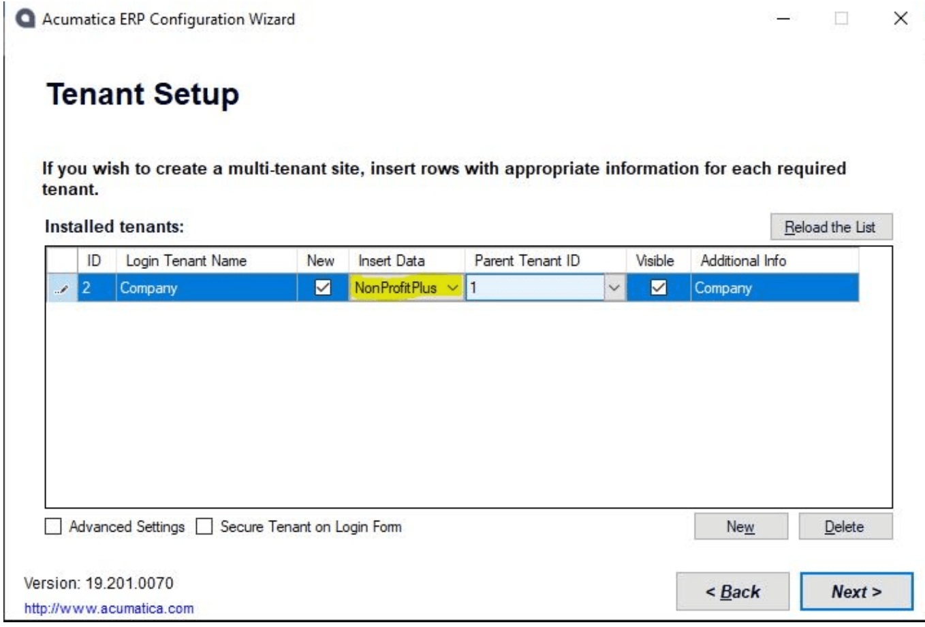
Task: Enable the Advanced Settings checkbox
Action: (53, 526)
